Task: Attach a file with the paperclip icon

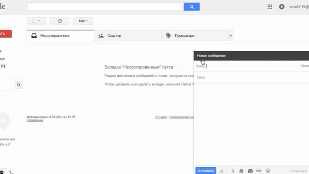Action: point(233,171)
